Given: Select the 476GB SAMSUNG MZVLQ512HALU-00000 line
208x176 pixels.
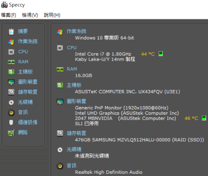Looking at the screenshot, I should coord(139,140).
